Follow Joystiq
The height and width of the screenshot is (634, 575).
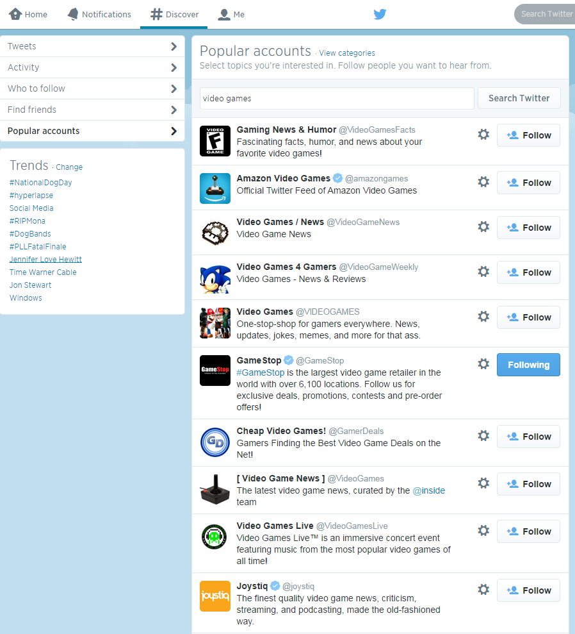click(x=528, y=590)
